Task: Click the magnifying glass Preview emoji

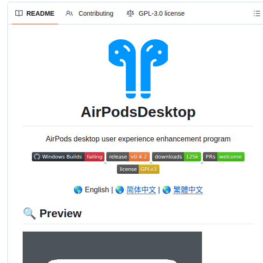Action: tap(30, 214)
